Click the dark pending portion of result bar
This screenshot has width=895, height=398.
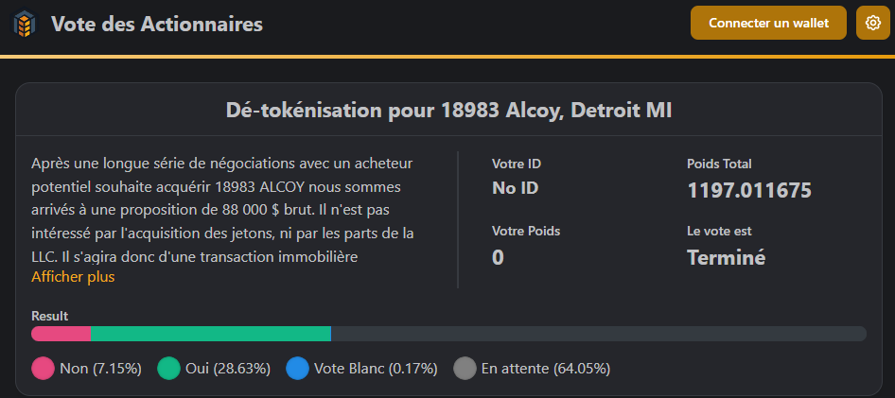[598, 334]
